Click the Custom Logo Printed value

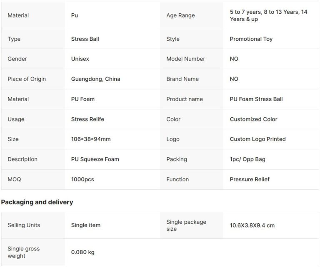(257, 139)
